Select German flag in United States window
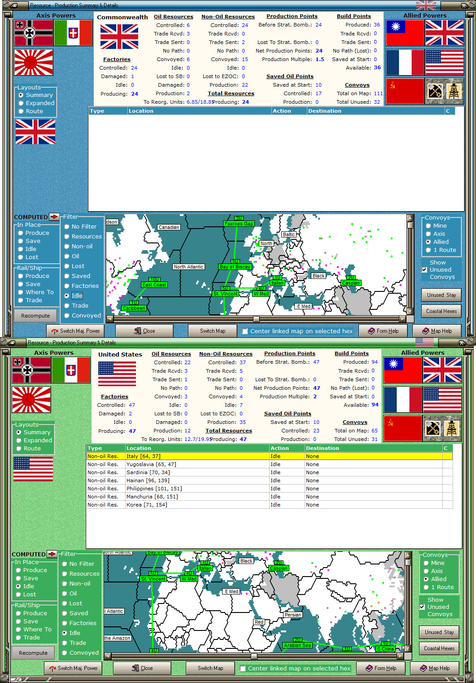The width and height of the screenshot is (476, 683). [31, 370]
